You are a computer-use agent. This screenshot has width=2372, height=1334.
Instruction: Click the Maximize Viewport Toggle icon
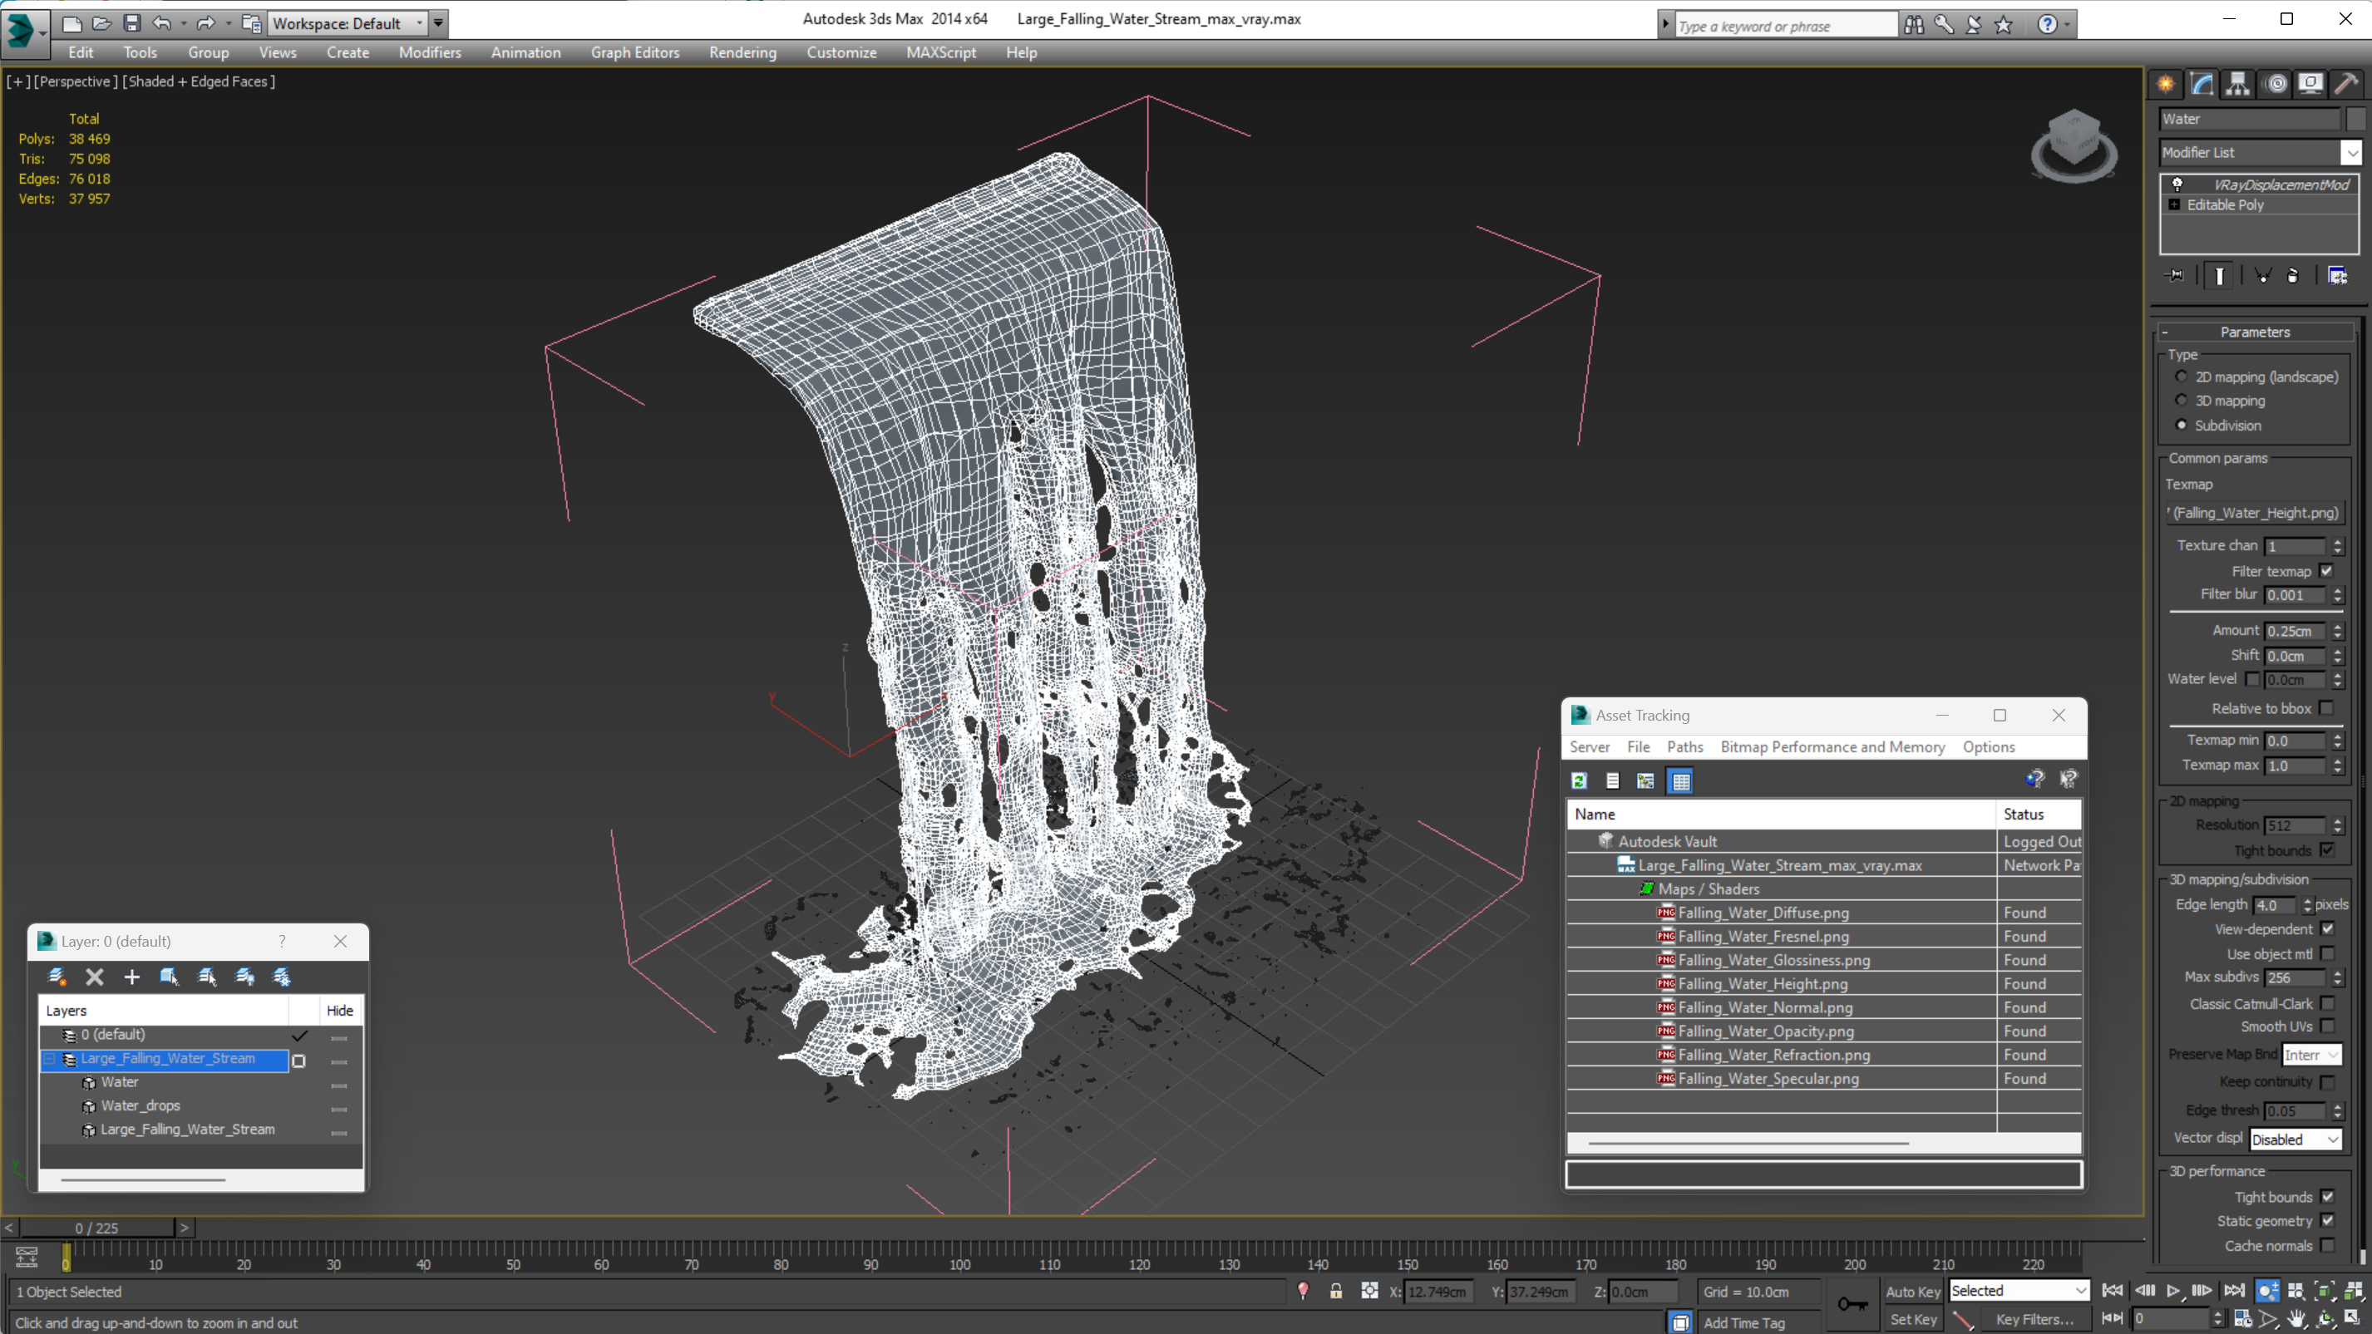(x=2353, y=1319)
